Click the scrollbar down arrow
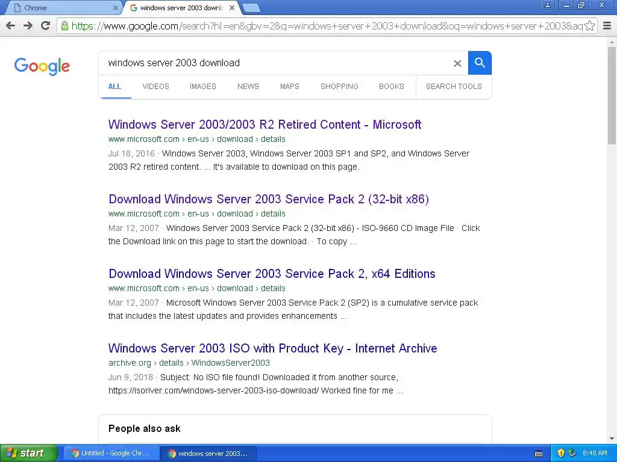617x462 pixels. pos(612,439)
